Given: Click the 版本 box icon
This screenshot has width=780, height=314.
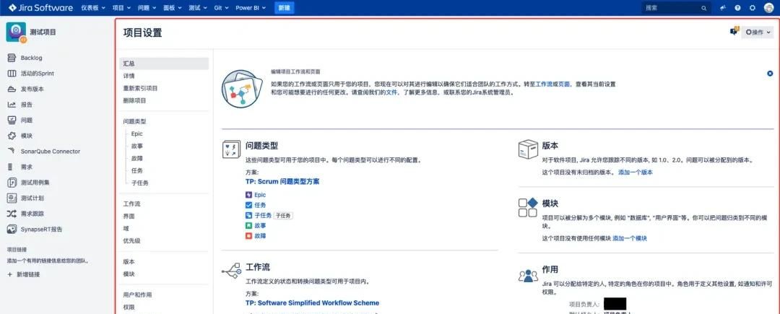Looking at the screenshot, I should 528,149.
